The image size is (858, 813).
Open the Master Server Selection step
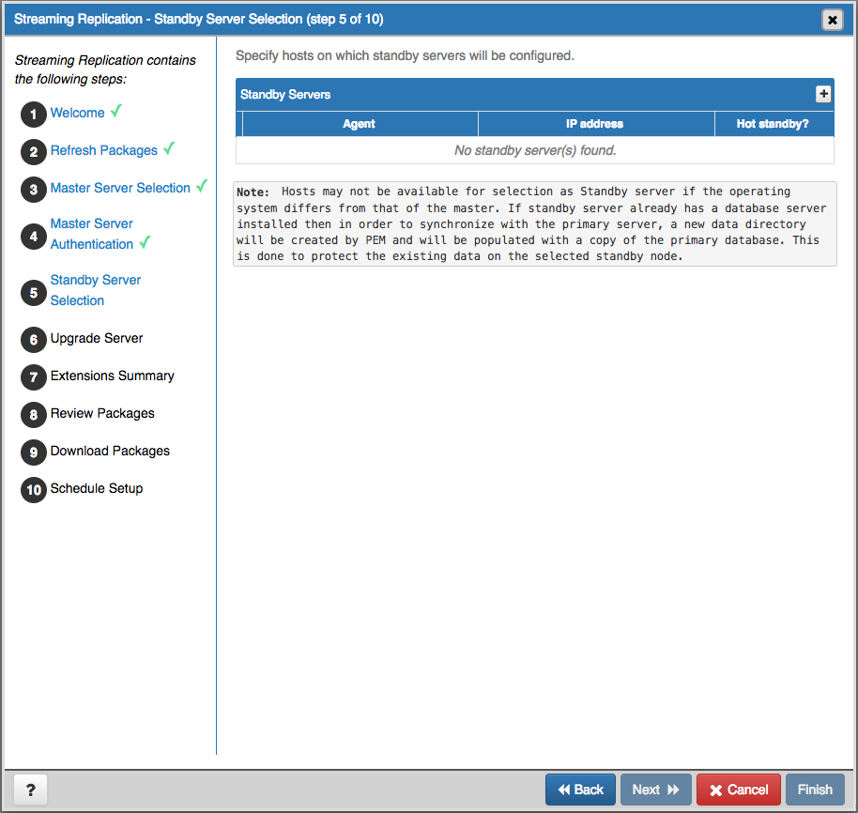(120, 188)
